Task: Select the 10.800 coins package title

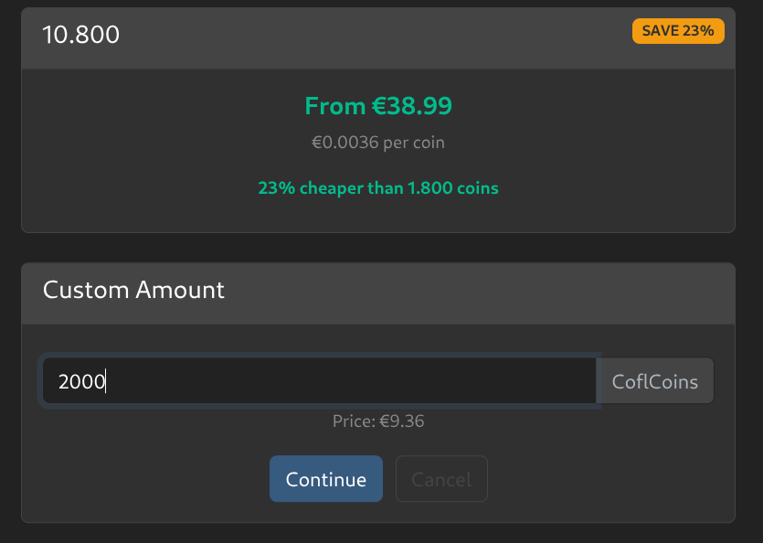Action: (x=80, y=35)
